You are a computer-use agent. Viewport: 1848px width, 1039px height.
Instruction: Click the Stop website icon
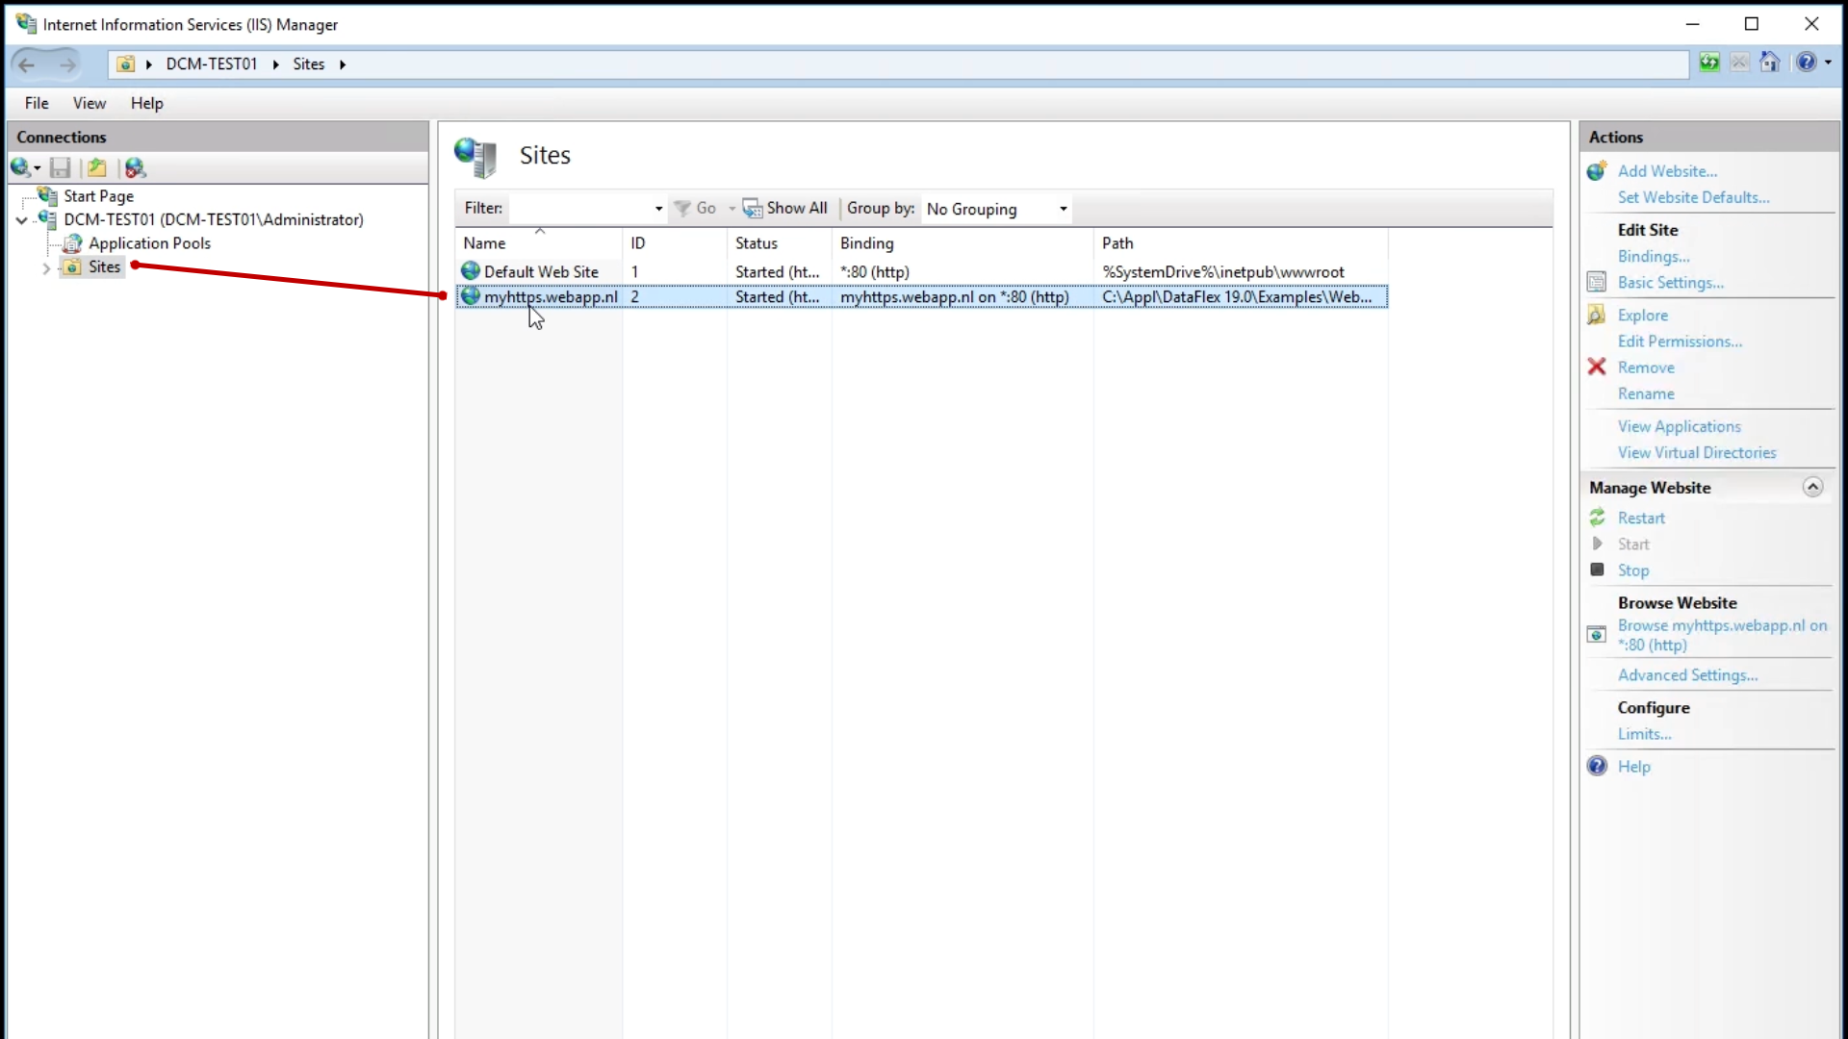tap(1597, 570)
